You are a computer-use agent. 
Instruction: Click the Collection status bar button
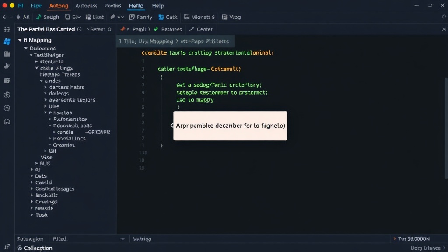[35, 248]
